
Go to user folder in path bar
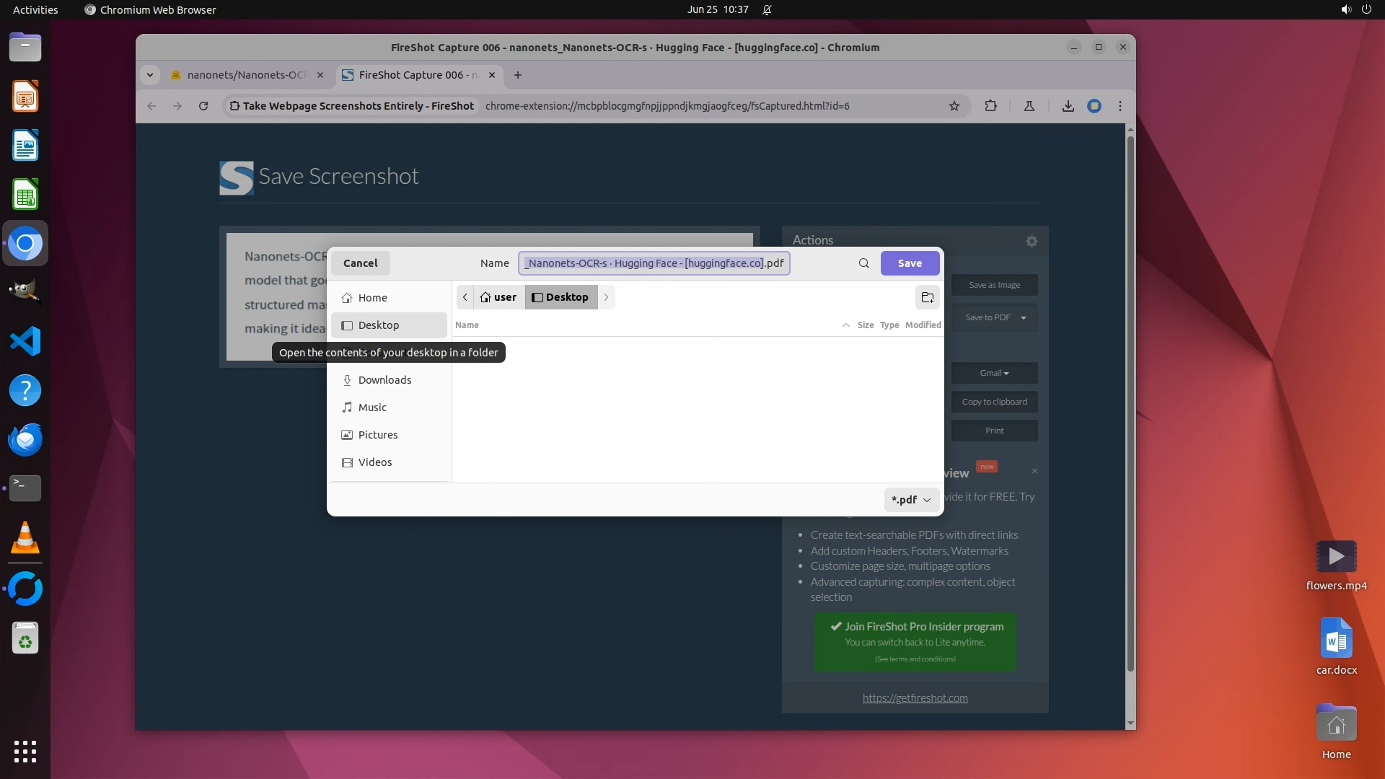498,297
